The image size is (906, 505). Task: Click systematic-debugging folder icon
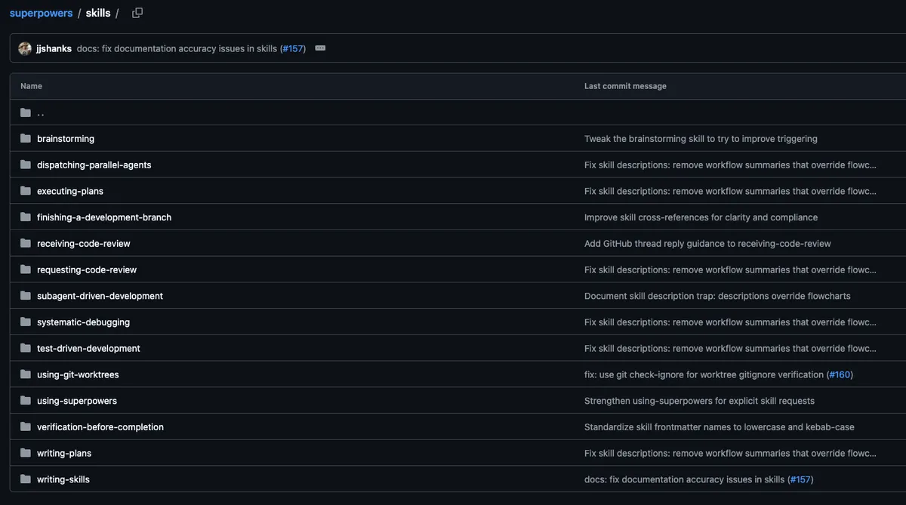[26, 322]
